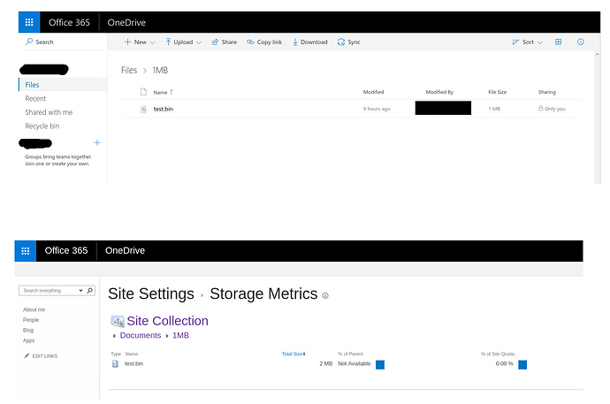The image size is (610, 404).
Task: Click the search magnifier icon in Files view
Action: tap(29, 42)
